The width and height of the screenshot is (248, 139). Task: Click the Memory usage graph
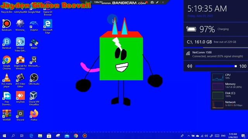pos(218,86)
